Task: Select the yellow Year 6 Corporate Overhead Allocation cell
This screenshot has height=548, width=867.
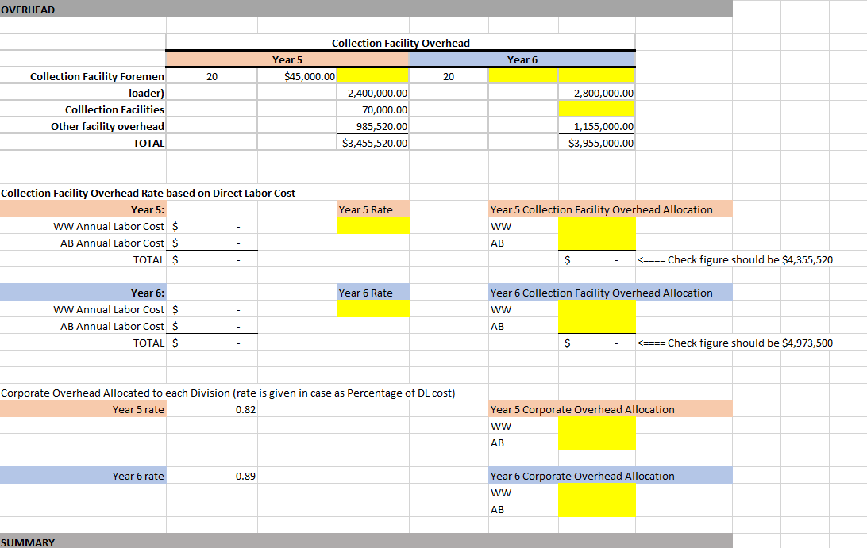Action: coord(597,500)
